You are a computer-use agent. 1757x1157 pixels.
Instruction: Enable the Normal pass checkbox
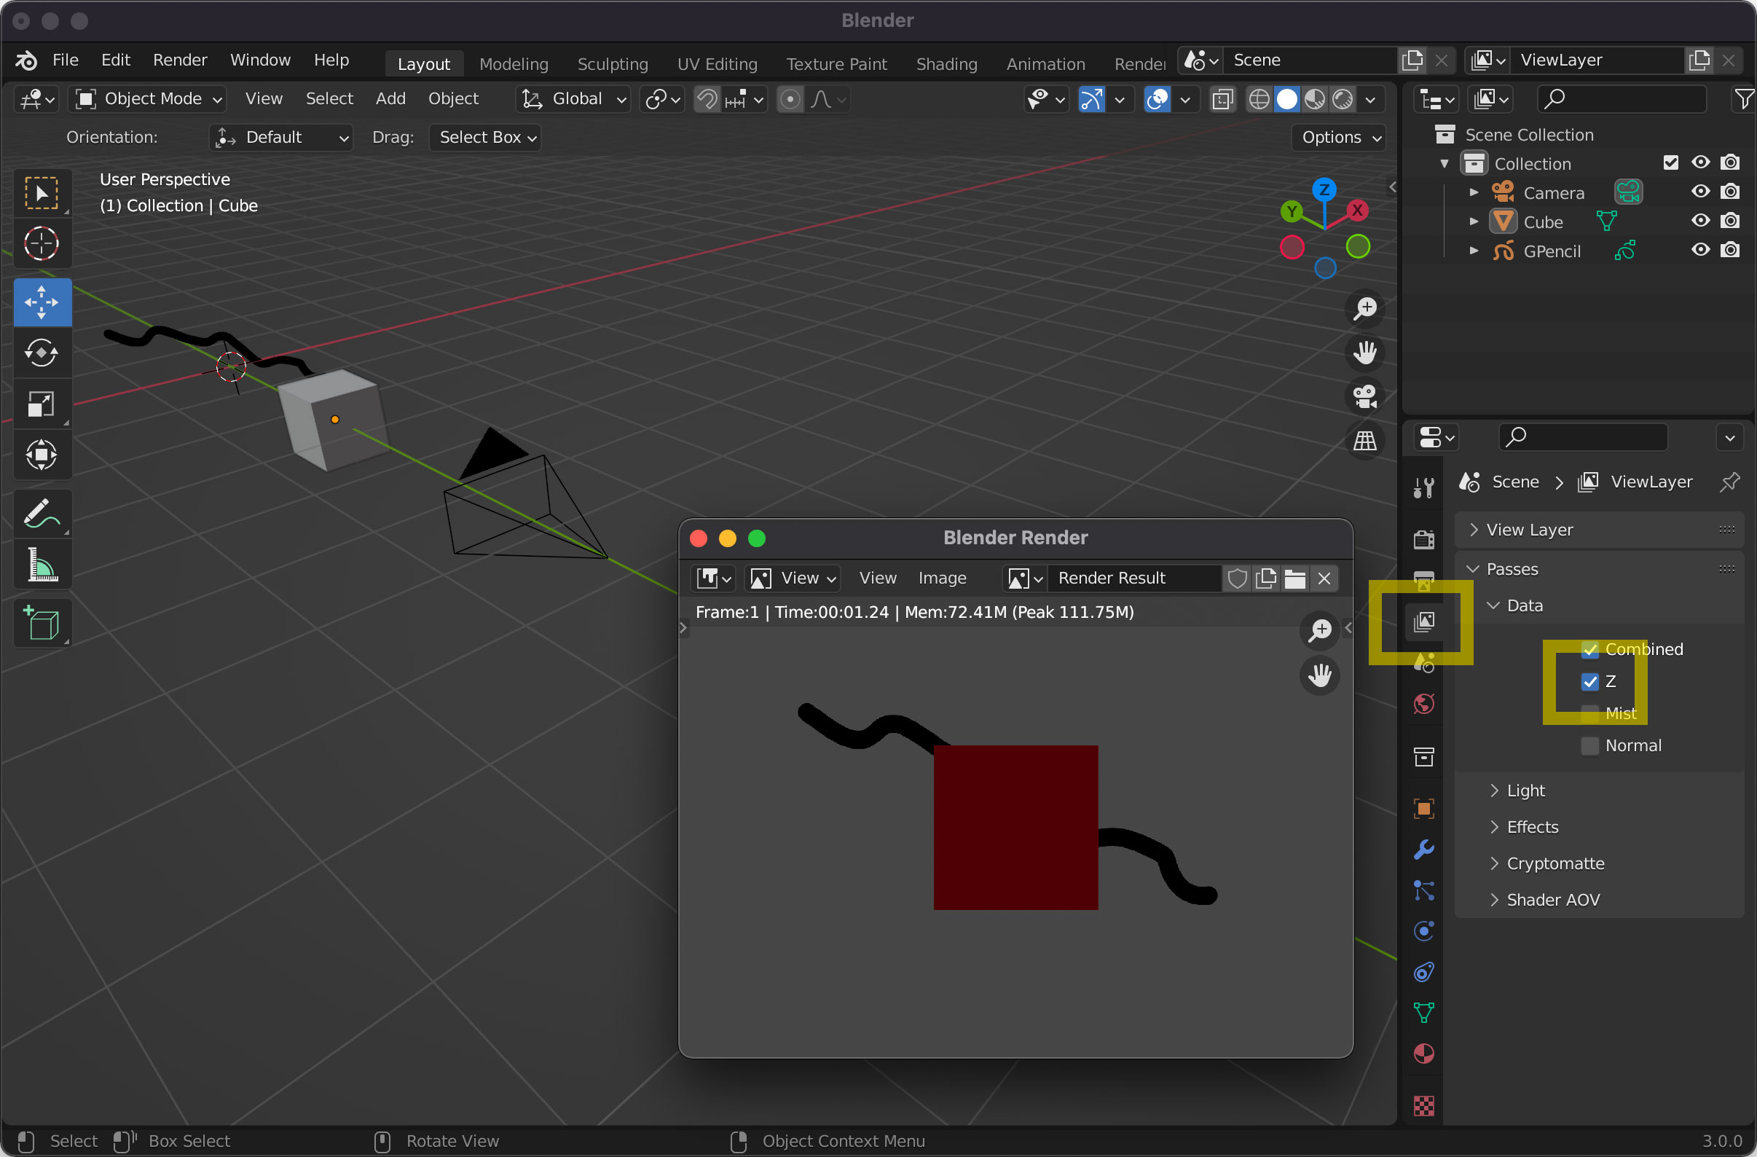(x=1589, y=746)
